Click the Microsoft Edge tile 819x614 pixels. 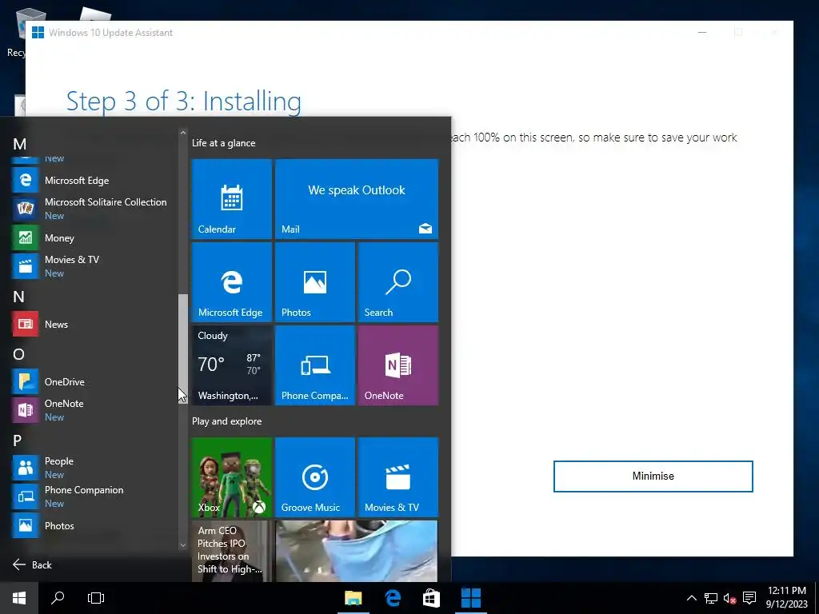click(x=232, y=282)
